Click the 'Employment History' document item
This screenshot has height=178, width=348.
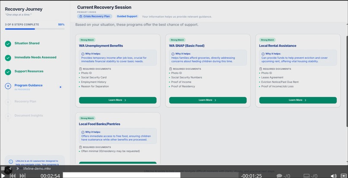93,82
